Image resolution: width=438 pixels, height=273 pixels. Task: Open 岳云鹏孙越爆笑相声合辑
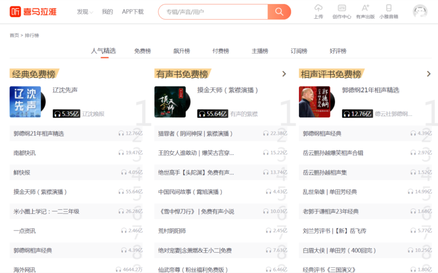pyautogui.click(x=333, y=153)
